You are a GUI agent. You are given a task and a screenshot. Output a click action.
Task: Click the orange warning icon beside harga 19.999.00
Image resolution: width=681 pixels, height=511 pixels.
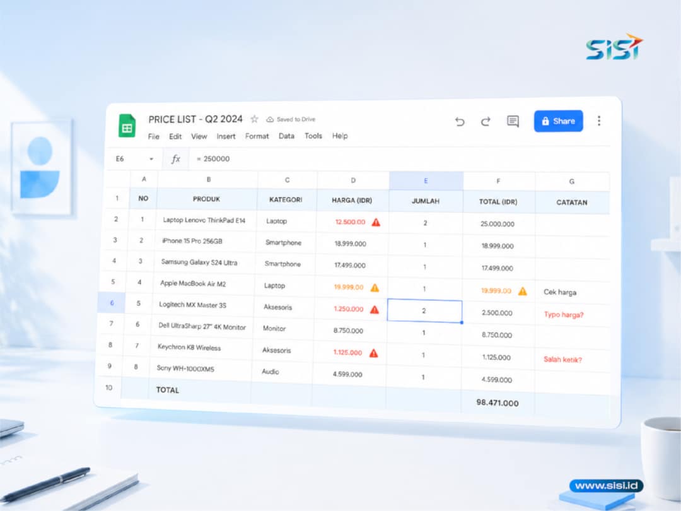tap(375, 287)
